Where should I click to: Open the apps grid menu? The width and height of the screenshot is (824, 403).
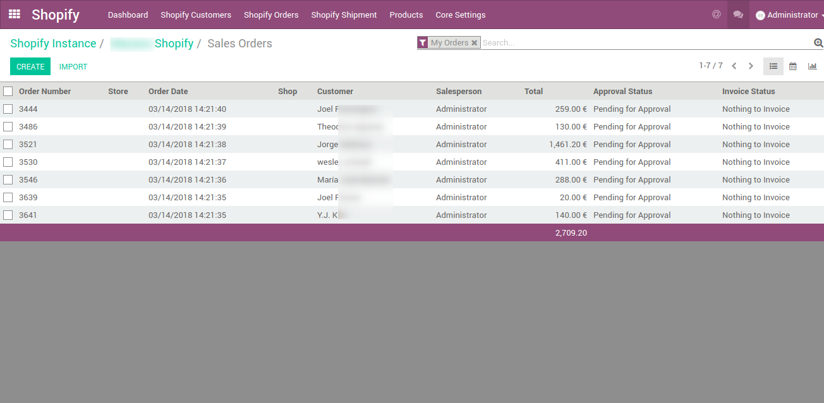[x=15, y=14]
